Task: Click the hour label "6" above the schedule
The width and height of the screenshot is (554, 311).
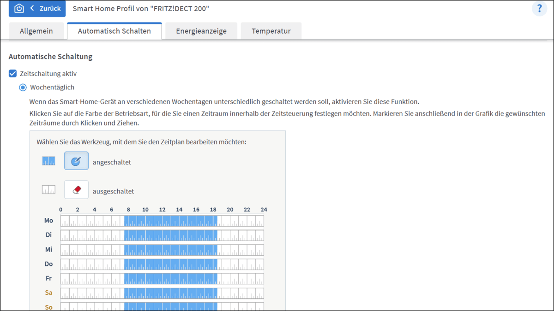Action: tap(111, 210)
